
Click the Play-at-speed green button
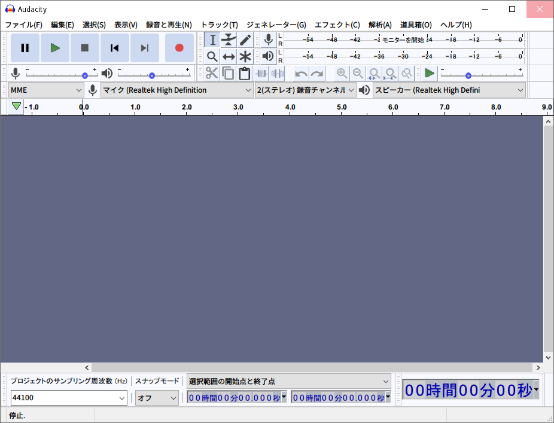point(430,74)
